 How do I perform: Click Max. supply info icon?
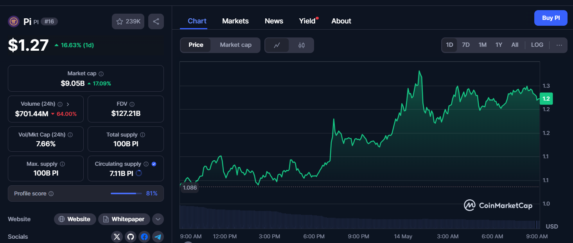(63, 164)
